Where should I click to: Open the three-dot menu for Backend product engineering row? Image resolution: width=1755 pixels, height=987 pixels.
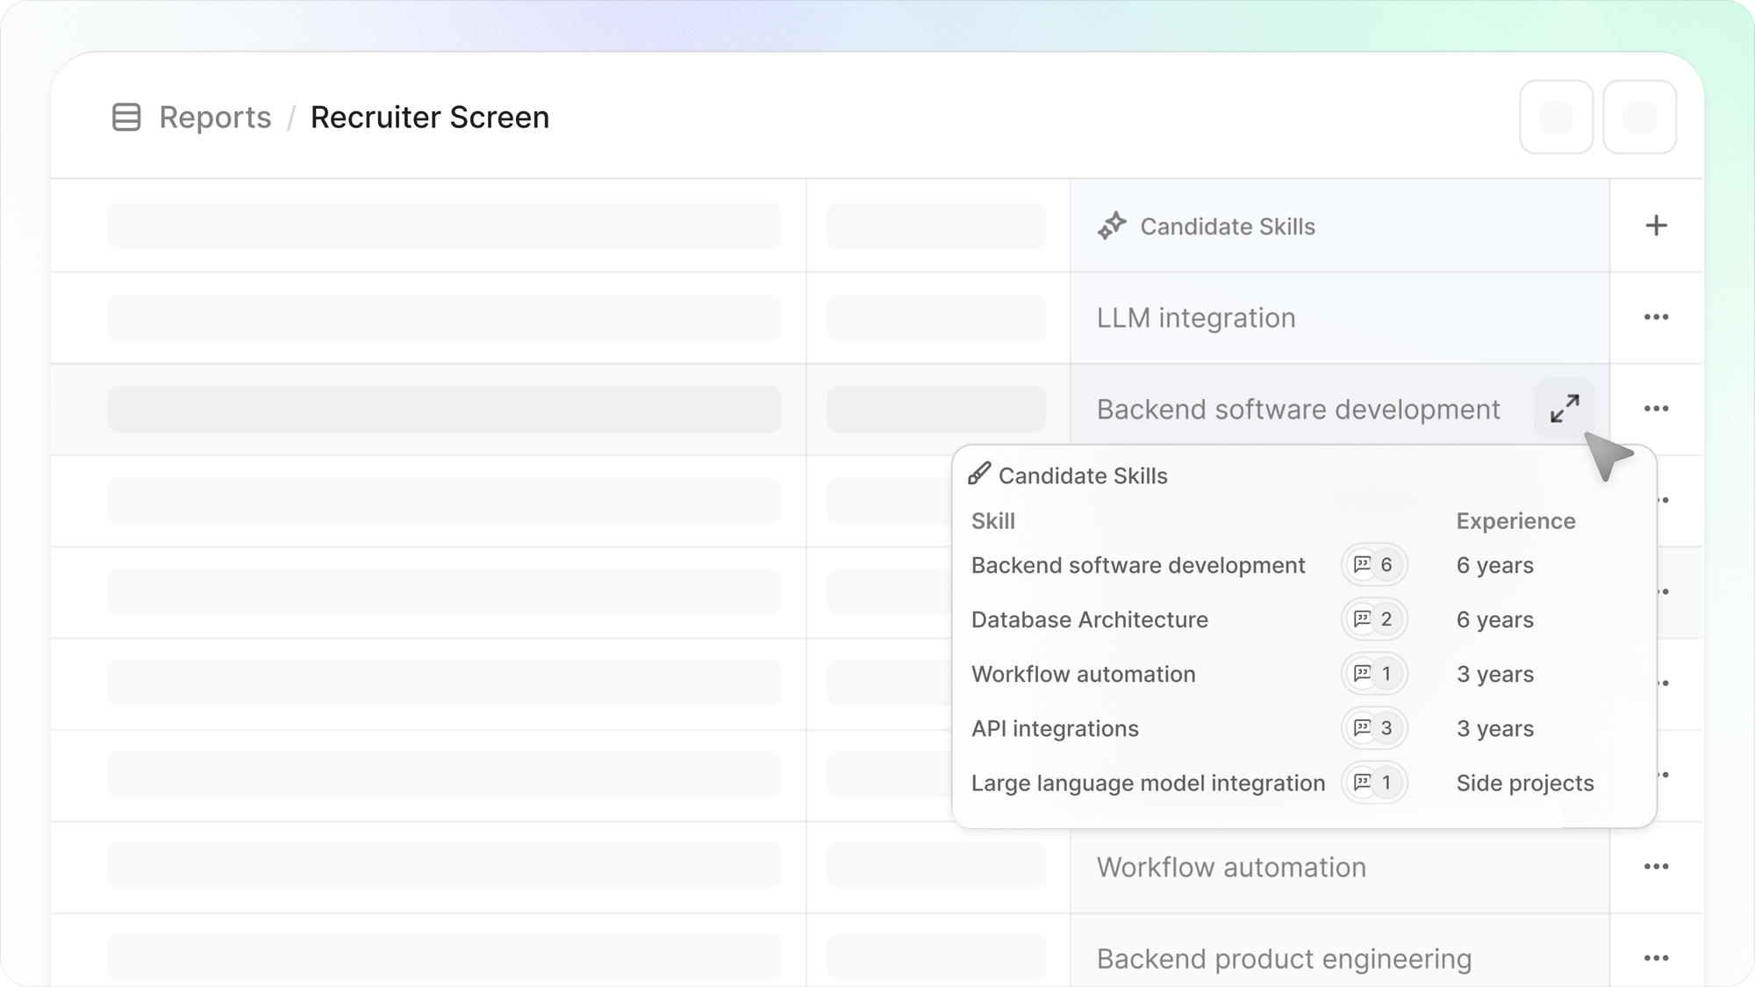point(1656,958)
